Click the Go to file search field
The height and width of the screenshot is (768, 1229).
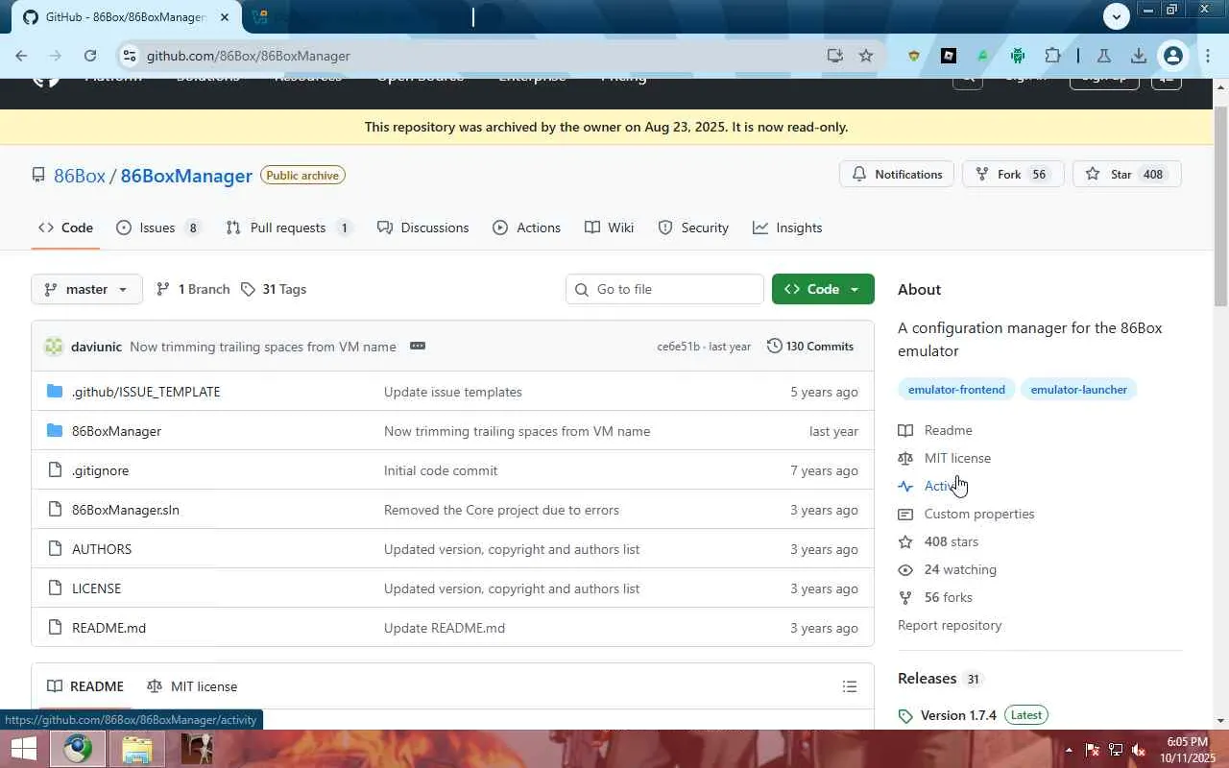point(664,289)
